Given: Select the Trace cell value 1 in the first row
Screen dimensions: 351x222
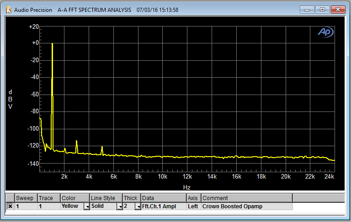Looking at the screenshot, I should point(49,206).
